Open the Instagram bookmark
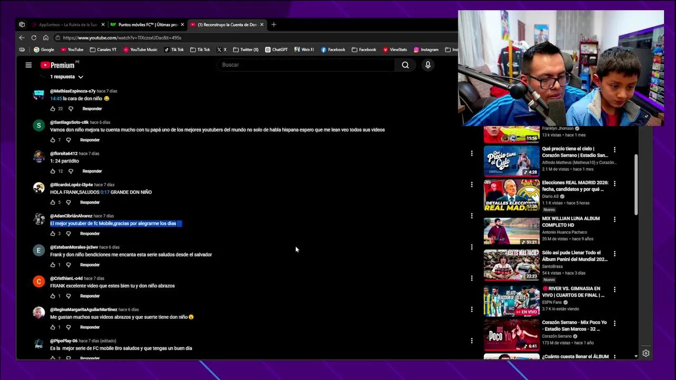The width and height of the screenshot is (676, 380). [x=426, y=50]
